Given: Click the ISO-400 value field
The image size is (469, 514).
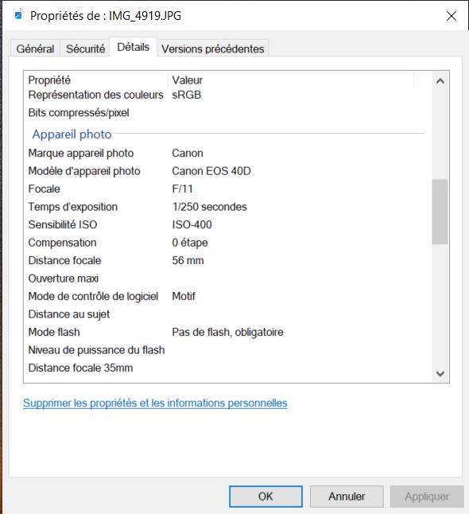Looking at the screenshot, I should pyautogui.click(x=192, y=225).
